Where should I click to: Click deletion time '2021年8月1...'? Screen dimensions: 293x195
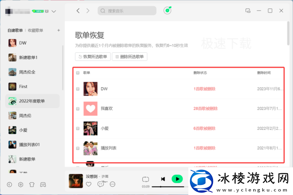[269, 148]
